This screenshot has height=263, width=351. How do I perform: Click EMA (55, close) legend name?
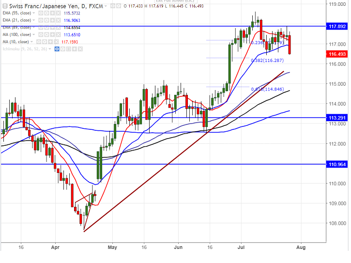point(17,13)
